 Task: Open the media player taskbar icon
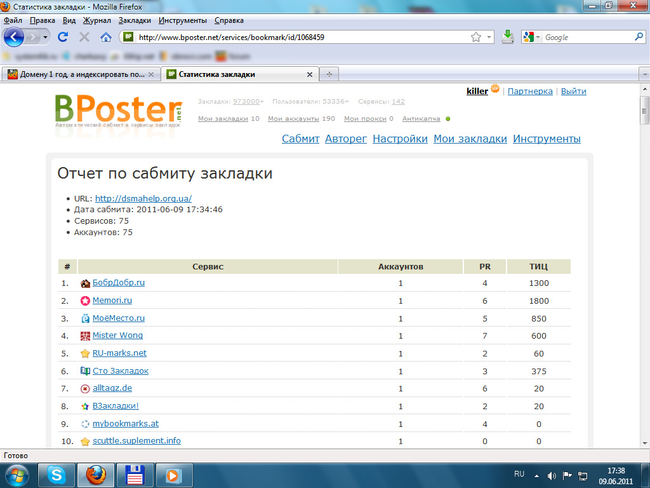click(x=174, y=475)
